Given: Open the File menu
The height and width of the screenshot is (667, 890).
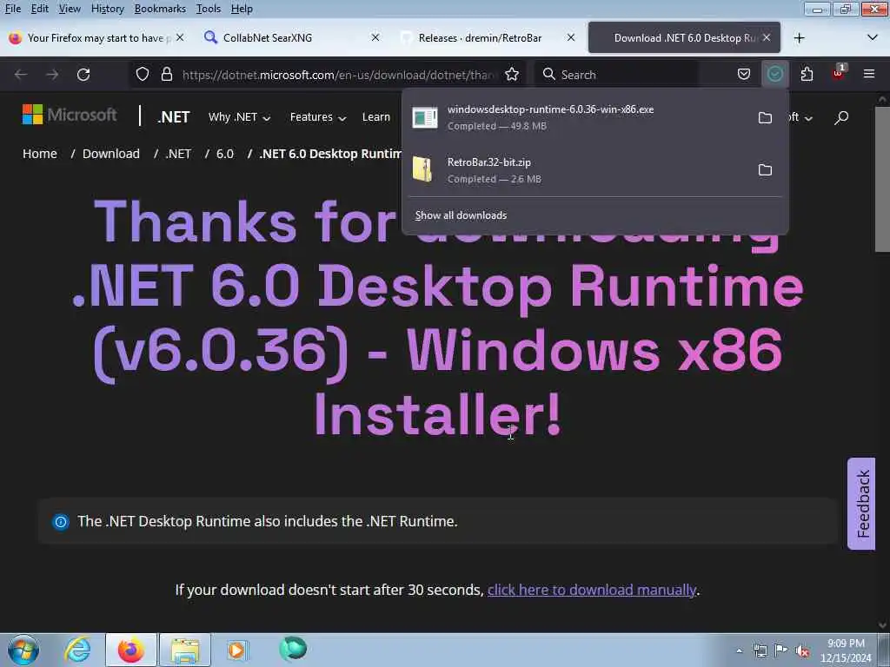Looking at the screenshot, I should 12,9.
